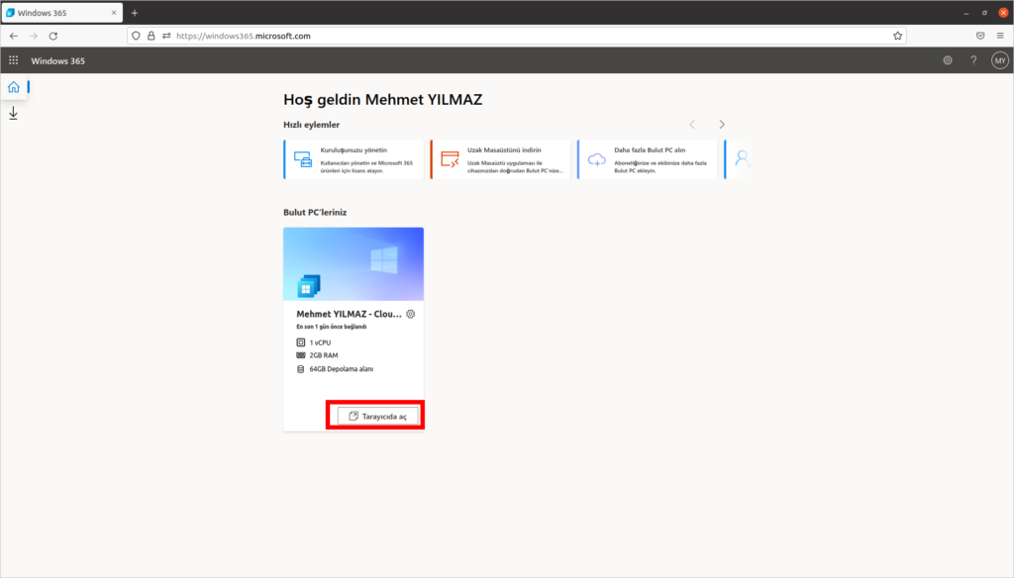Select the Windows 365 browser tab
Screen dimensions: 1014x578
60,13
